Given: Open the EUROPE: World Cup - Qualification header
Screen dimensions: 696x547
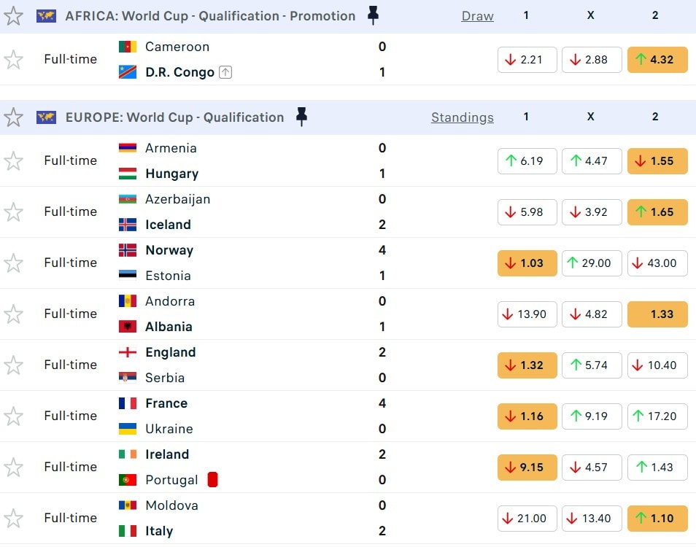Looking at the screenshot, I should pos(174,117).
